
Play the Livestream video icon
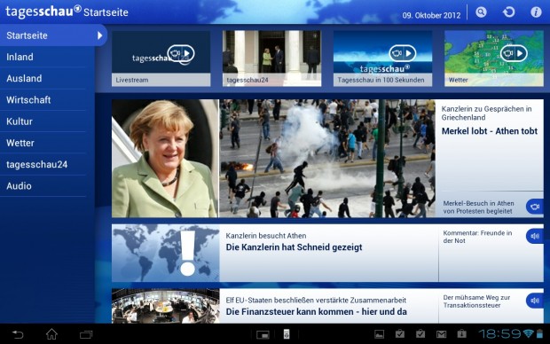tap(181, 53)
